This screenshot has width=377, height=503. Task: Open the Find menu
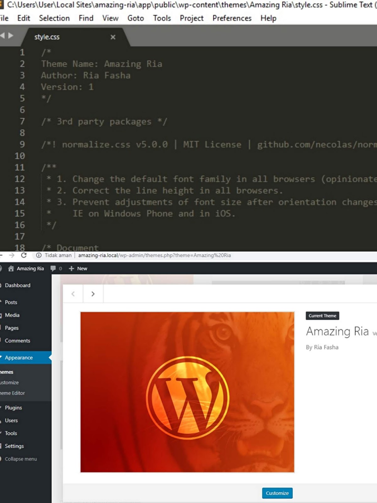(86, 18)
